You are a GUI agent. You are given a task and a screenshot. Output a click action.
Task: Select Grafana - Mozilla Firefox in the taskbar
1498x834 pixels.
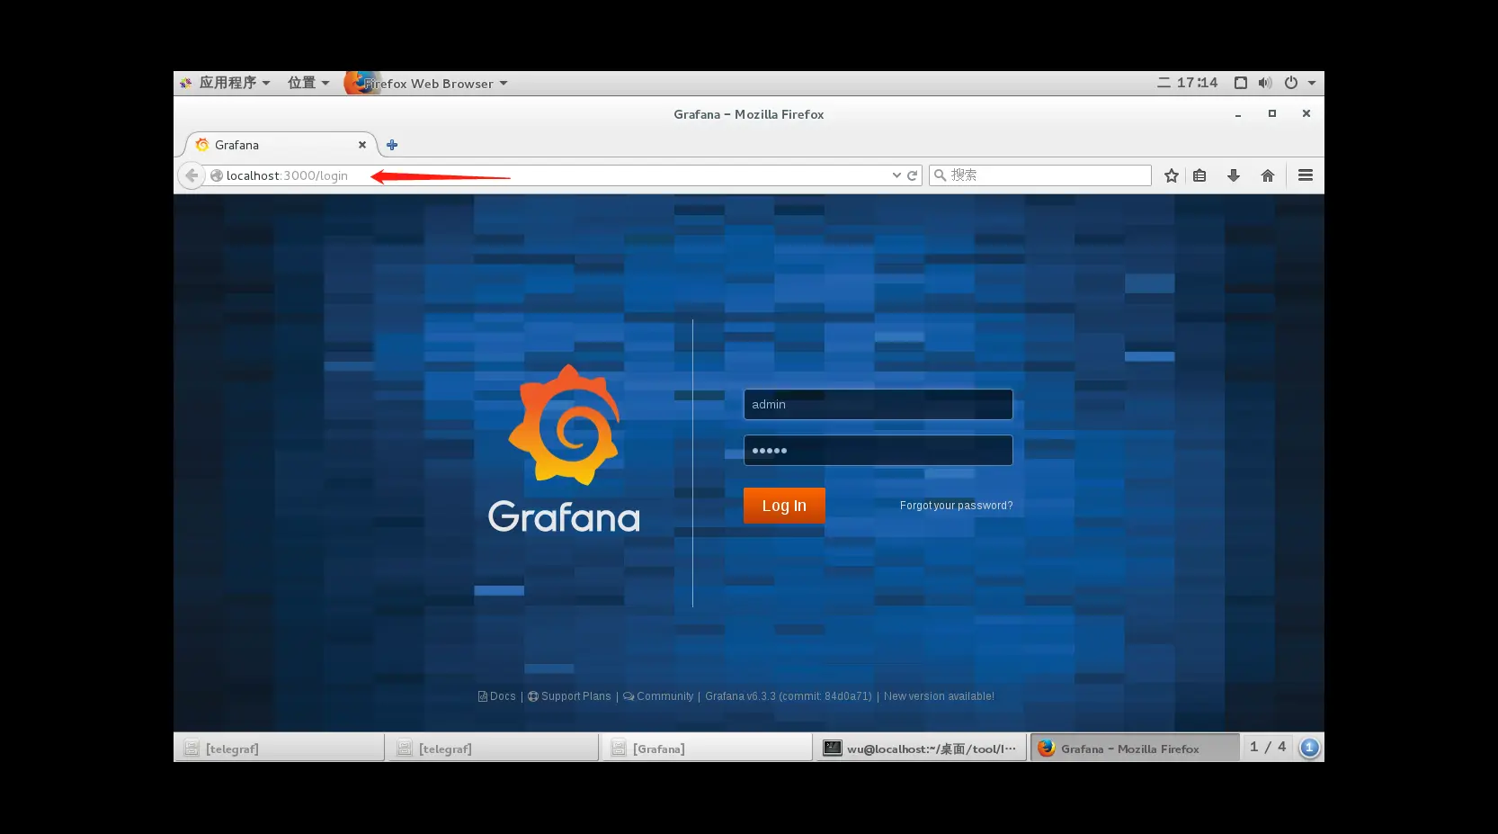(x=1135, y=748)
